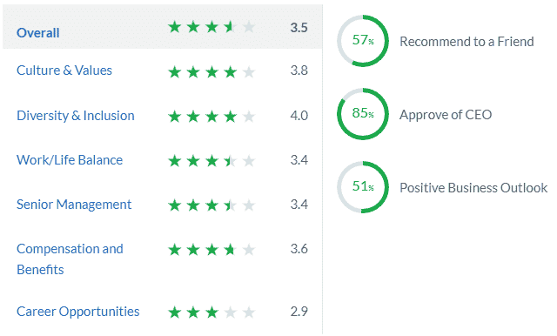Select the Career Opportunities link
This screenshot has height=336, width=557.
click(x=78, y=312)
